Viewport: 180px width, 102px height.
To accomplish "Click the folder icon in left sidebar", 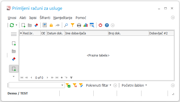I will tap(14, 51).
